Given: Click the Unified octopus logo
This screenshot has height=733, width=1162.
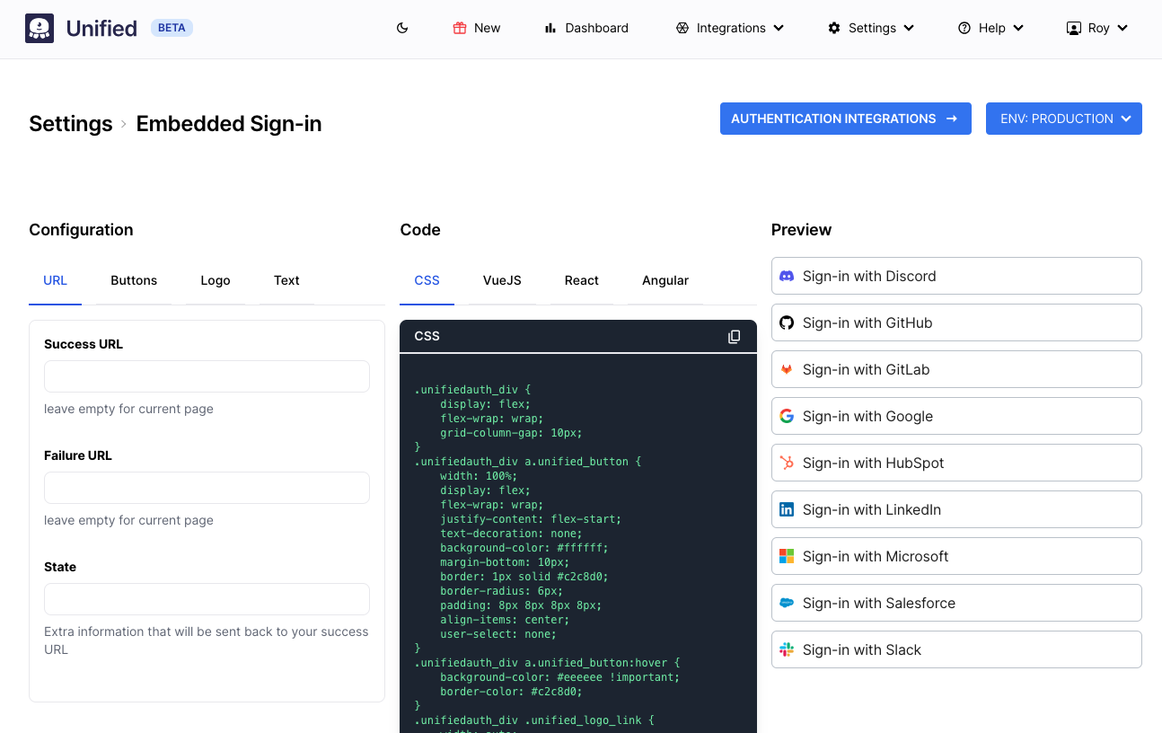Looking at the screenshot, I should tap(40, 28).
